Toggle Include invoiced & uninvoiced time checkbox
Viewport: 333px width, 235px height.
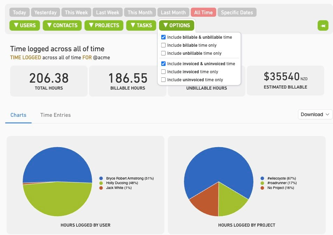(x=163, y=63)
